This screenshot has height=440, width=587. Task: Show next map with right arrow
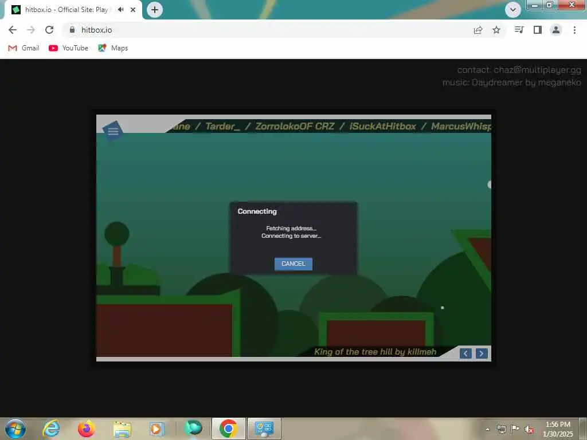(482, 353)
